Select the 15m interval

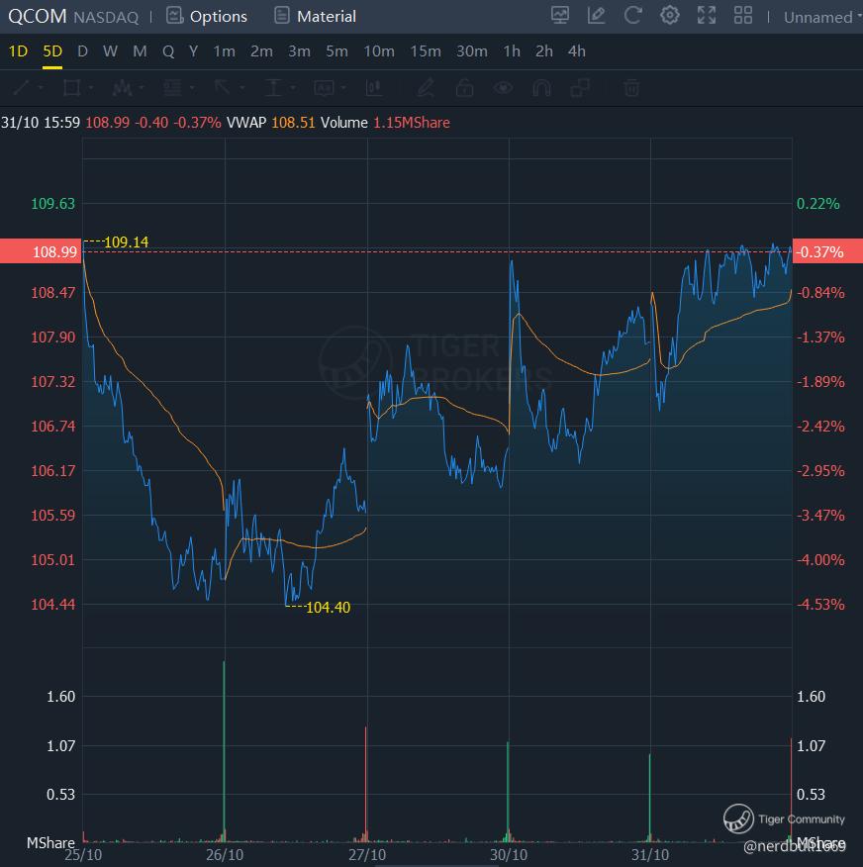[426, 51]
